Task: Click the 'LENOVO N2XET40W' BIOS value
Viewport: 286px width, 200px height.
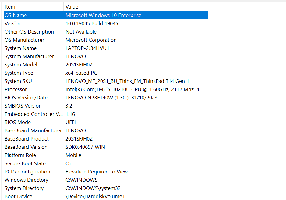Action: [x=111, y=98]
